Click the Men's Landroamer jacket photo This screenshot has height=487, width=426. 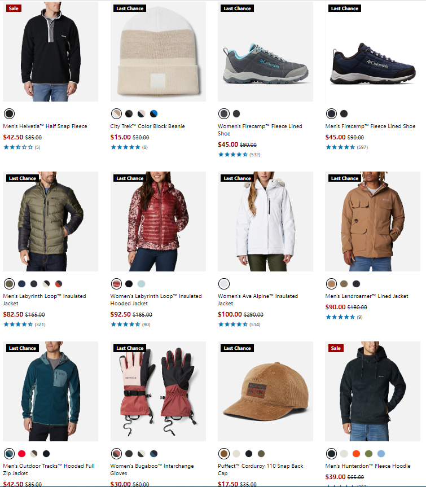coord(372,221)
